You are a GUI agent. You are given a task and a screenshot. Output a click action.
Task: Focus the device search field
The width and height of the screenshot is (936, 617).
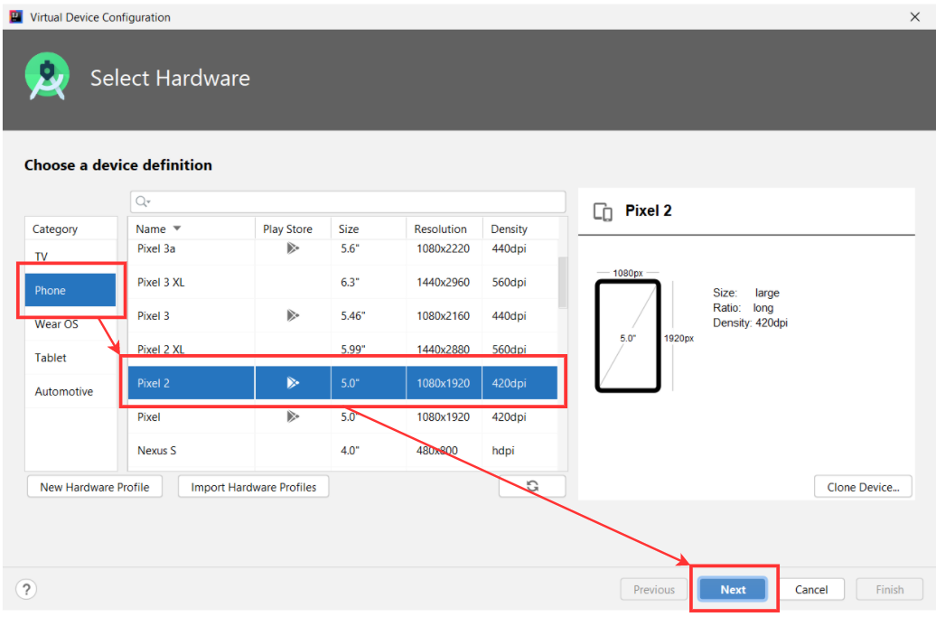pos(348,201)
